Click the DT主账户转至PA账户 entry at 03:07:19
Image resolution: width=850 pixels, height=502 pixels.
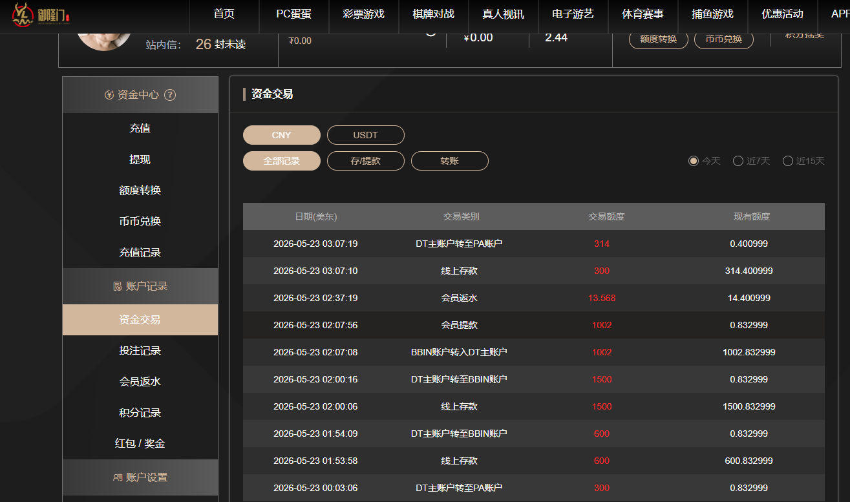(459, 244)
